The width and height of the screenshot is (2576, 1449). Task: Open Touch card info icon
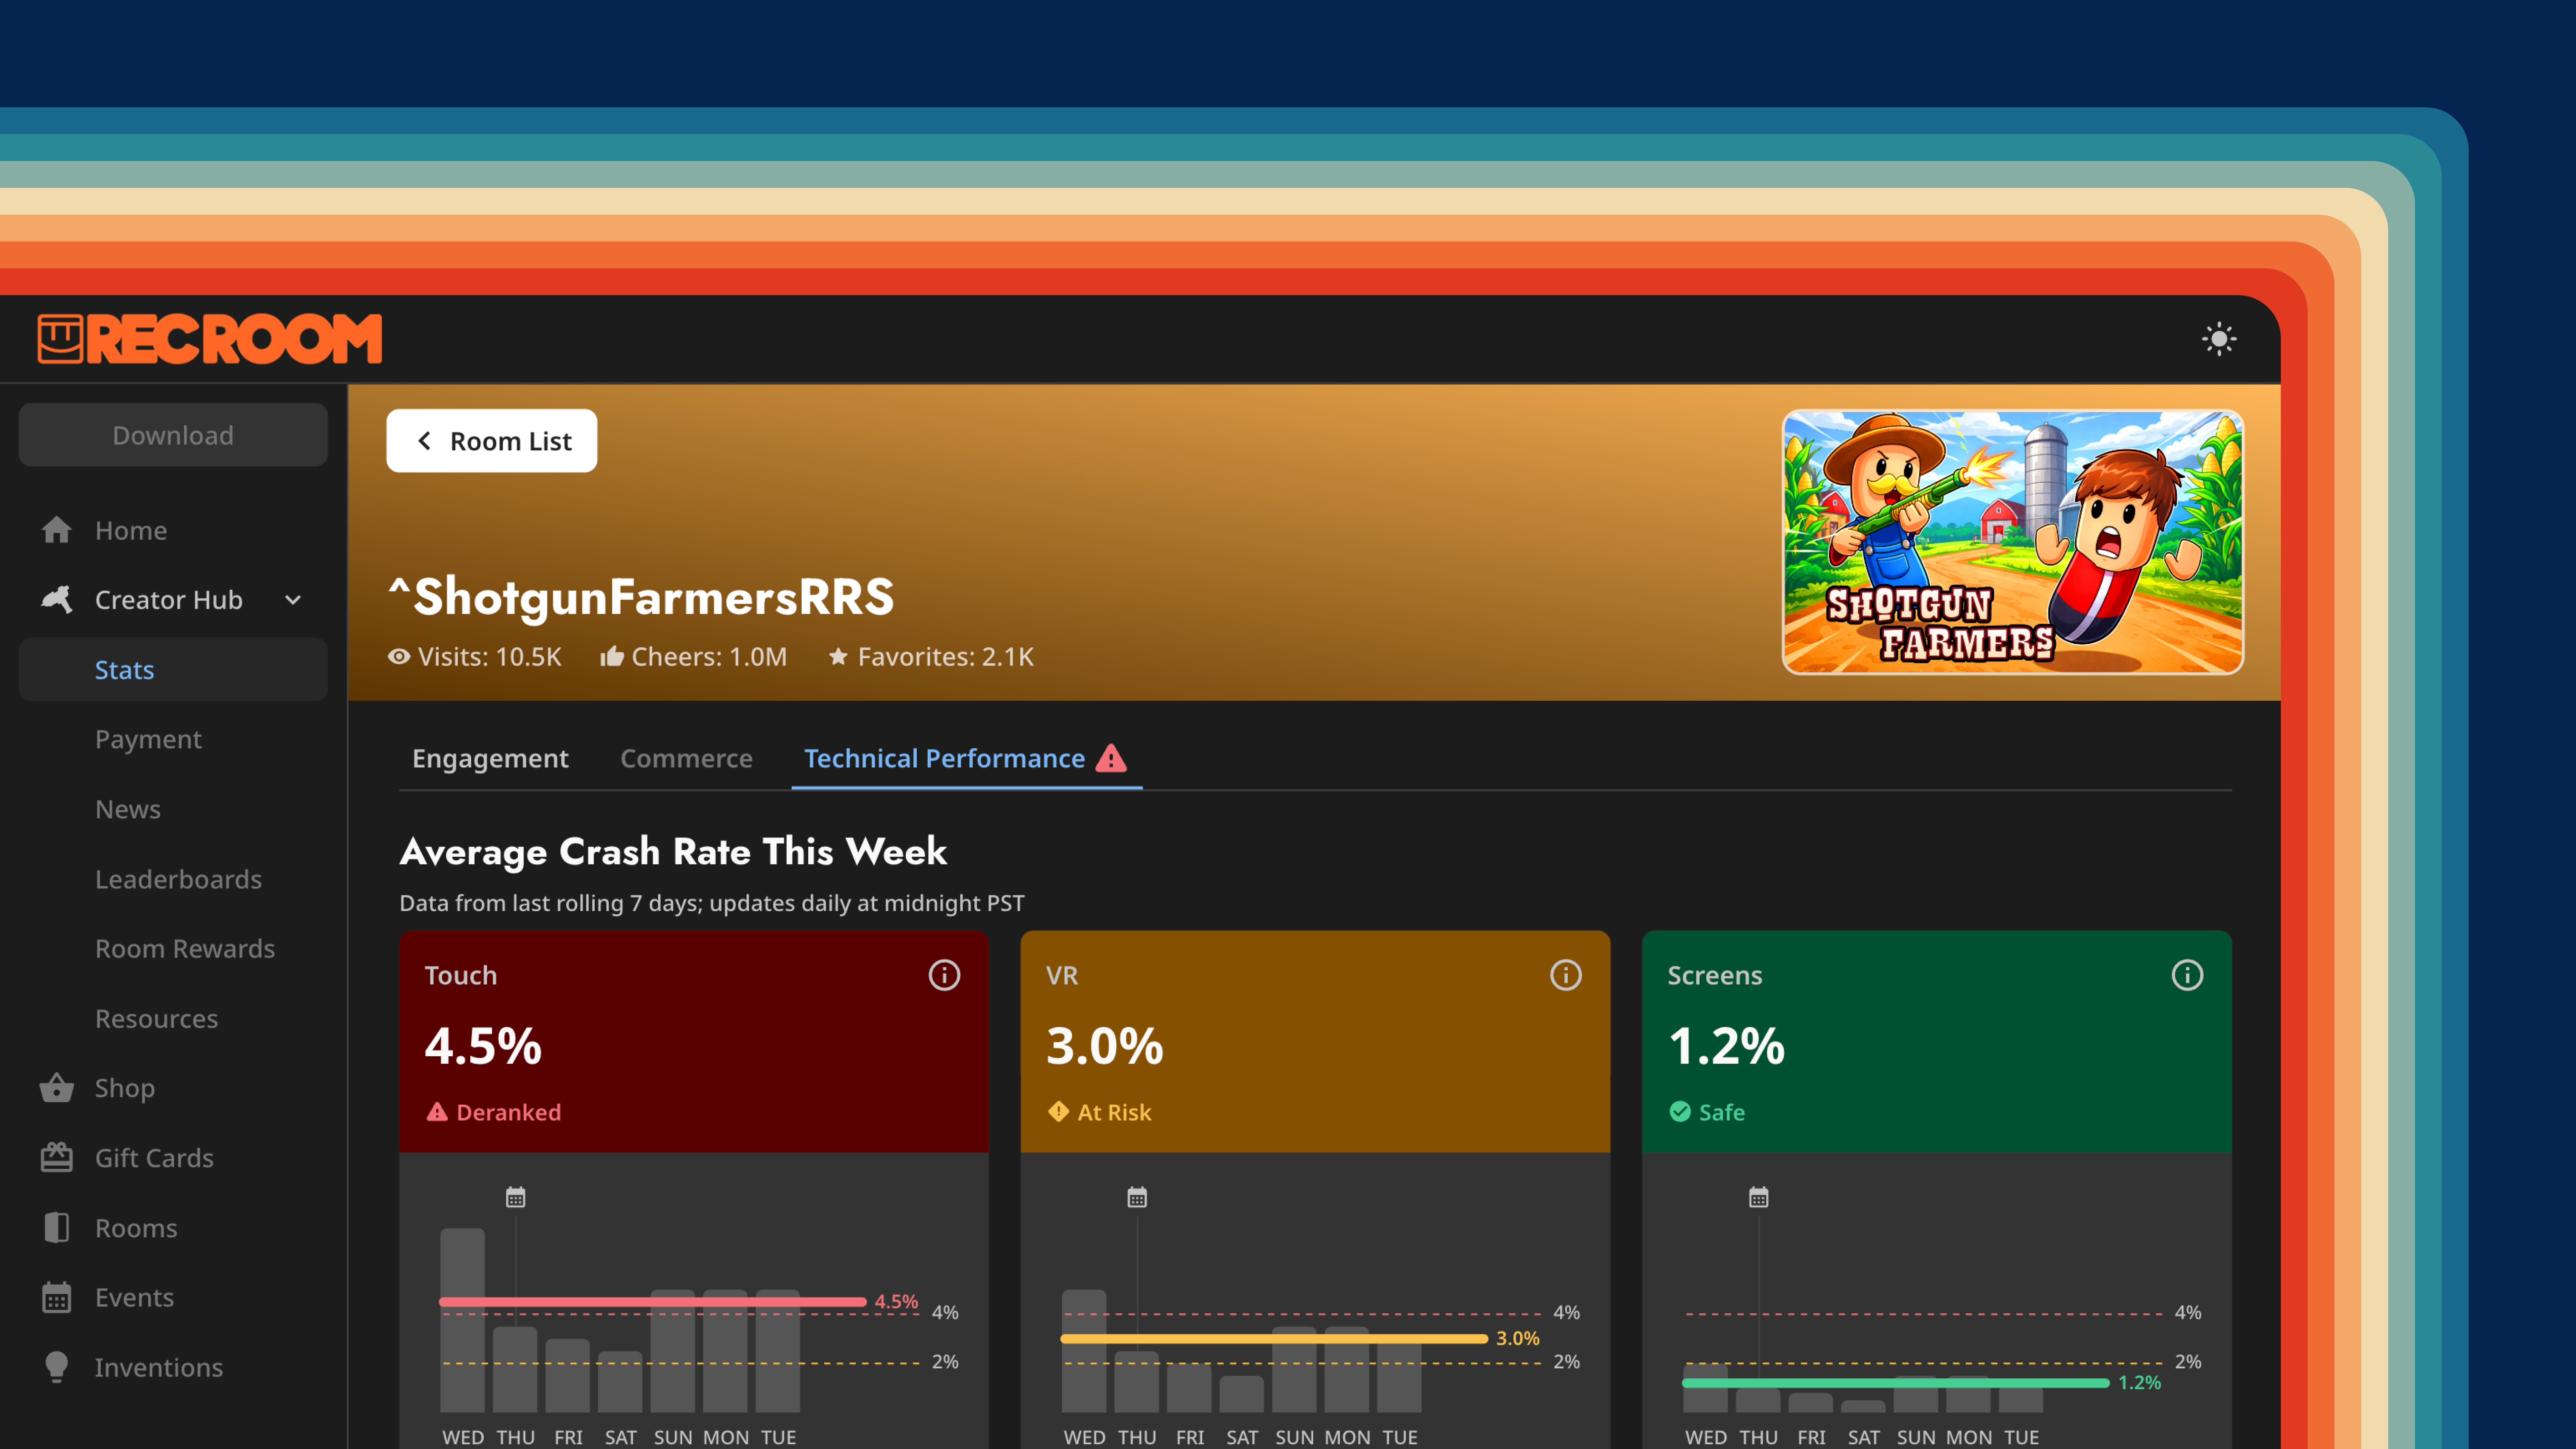944,975
